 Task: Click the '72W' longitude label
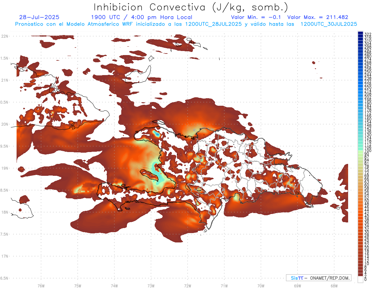click(x=187, y=286)
